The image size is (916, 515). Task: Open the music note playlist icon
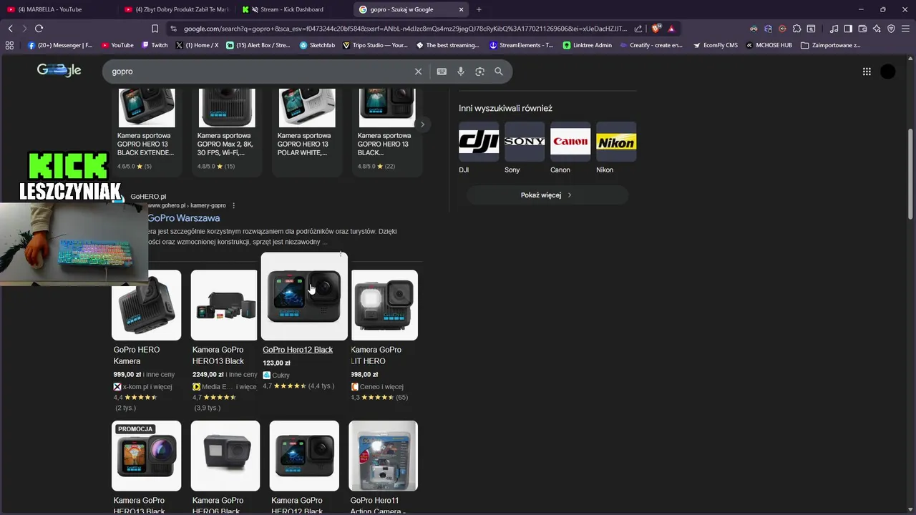[834, 29]
